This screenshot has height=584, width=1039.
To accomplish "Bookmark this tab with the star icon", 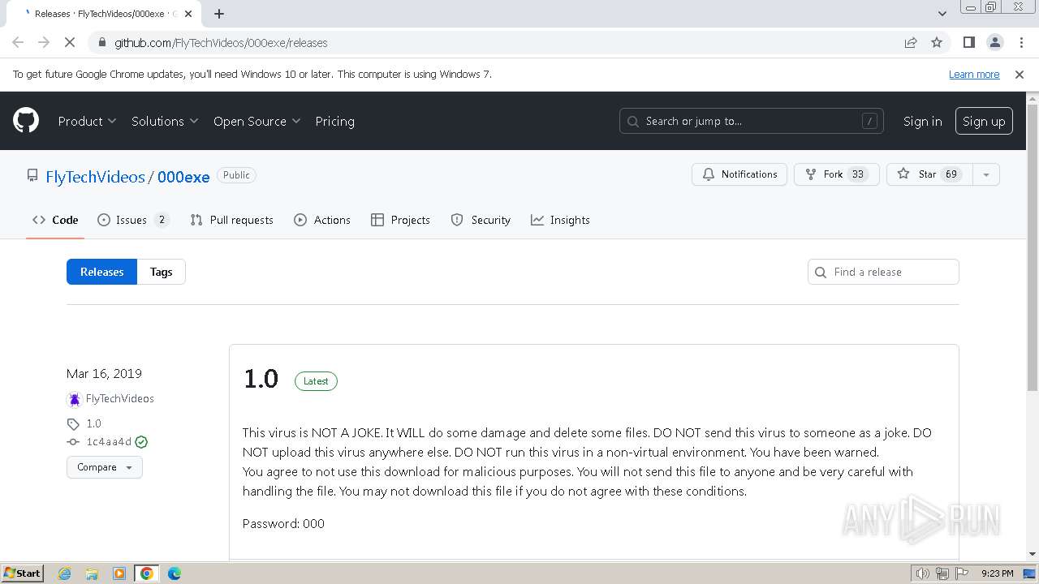I will [x=937, y=43].
